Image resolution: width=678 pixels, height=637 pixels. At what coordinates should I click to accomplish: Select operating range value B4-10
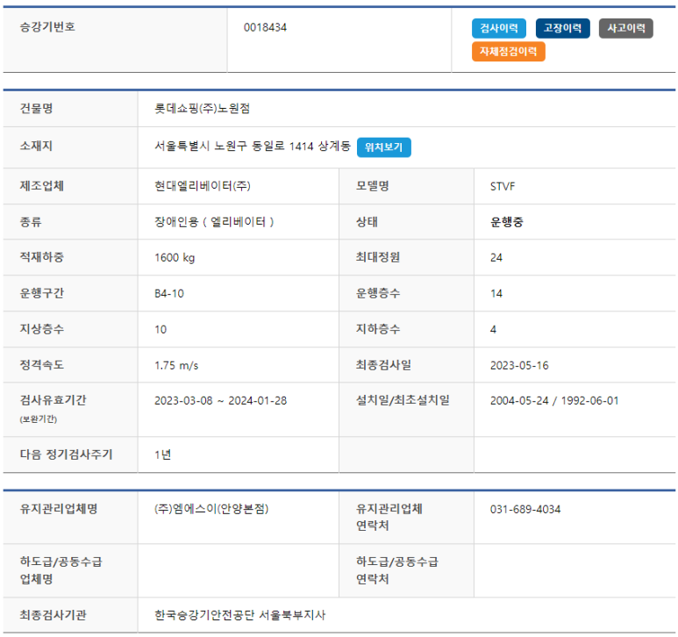(169, 294)
